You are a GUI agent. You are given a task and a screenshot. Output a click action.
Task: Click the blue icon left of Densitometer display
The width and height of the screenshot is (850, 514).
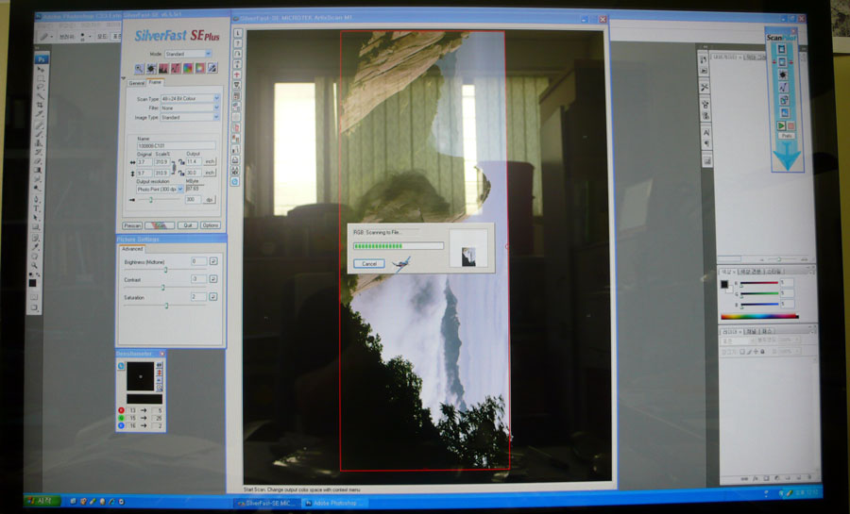tap(121, 366)
